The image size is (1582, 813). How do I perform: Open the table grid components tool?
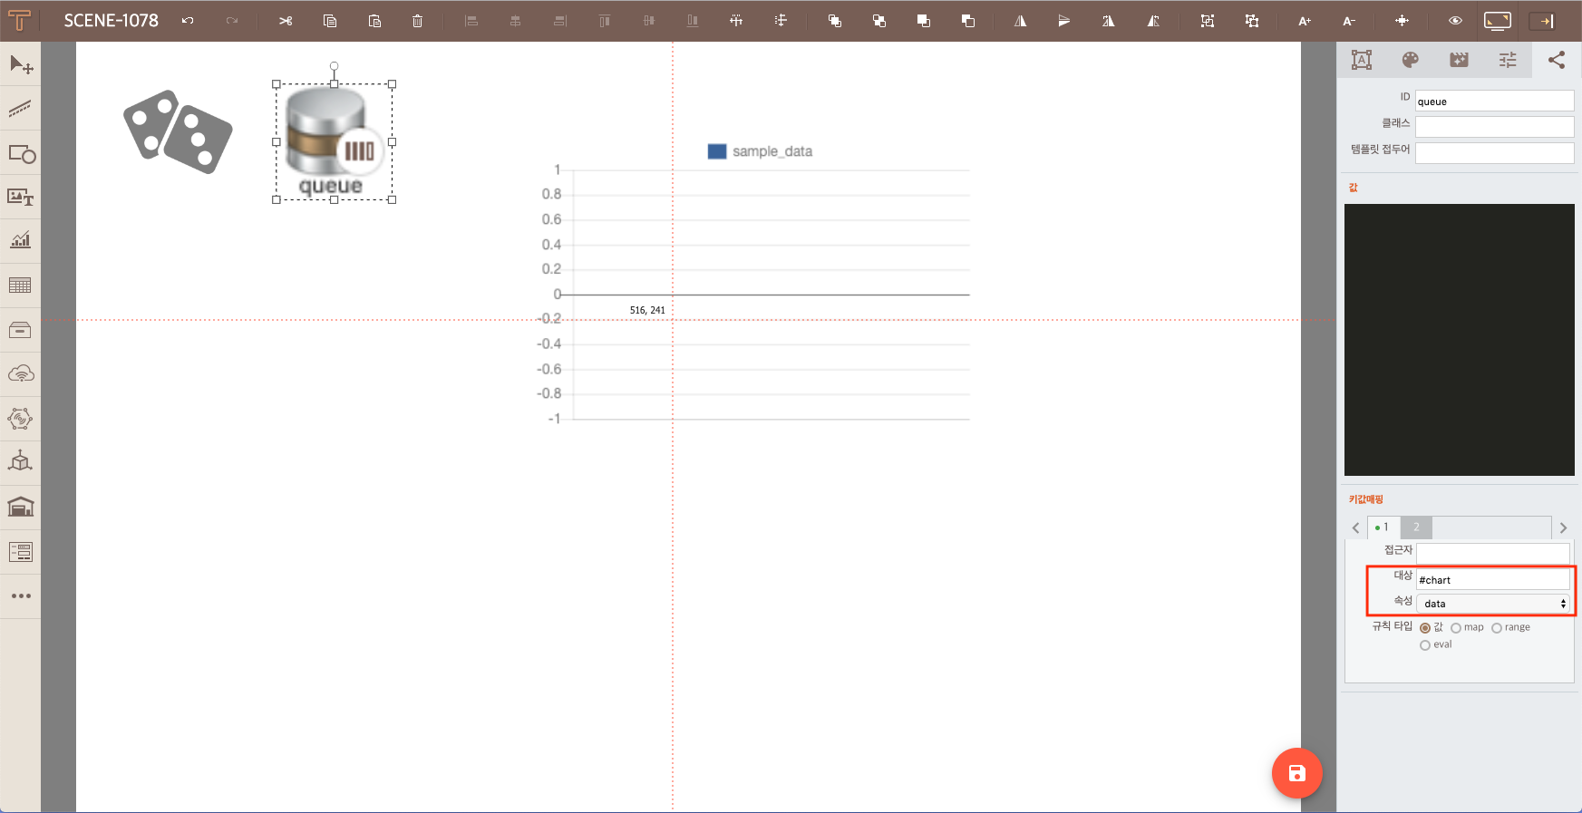(20, 286)
